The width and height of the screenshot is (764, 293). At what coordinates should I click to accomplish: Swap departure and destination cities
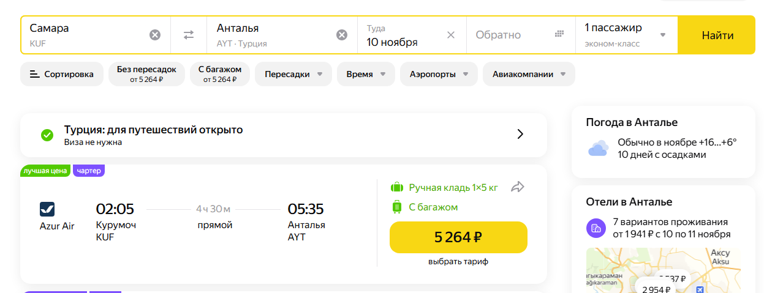[x=189, y=35]
